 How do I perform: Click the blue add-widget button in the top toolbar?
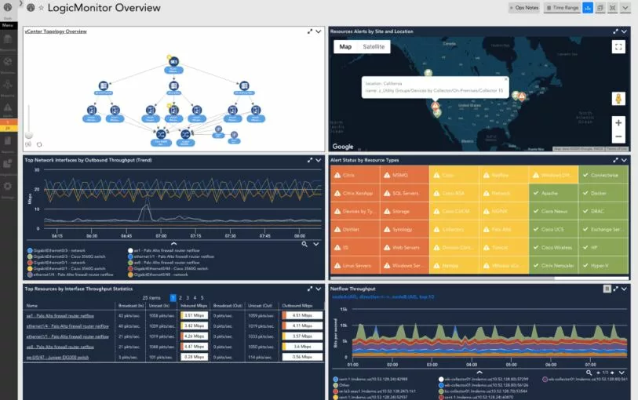click(588, 8)
